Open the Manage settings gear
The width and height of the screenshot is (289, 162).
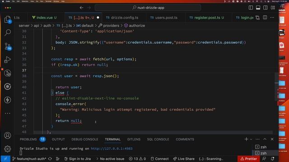(x=8, y=149)
